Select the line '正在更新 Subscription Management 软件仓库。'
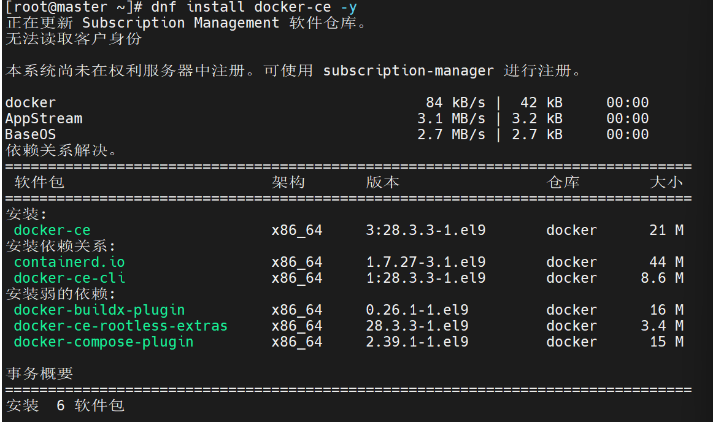713x422 pixels. 187,23
